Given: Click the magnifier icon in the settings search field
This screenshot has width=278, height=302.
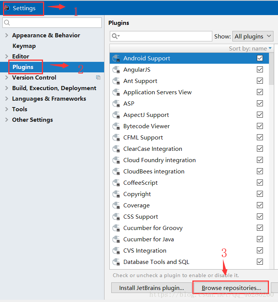Looking at the screenshot, I should click(7, 23).
